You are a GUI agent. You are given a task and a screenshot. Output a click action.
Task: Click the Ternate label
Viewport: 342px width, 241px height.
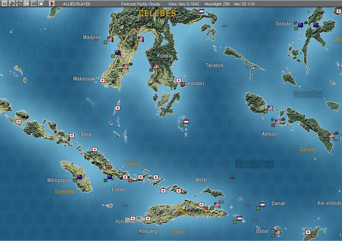[283, 24]
